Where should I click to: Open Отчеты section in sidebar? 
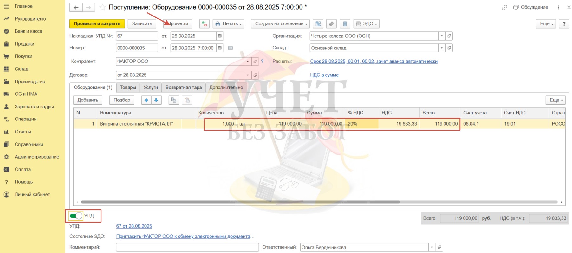23,132
